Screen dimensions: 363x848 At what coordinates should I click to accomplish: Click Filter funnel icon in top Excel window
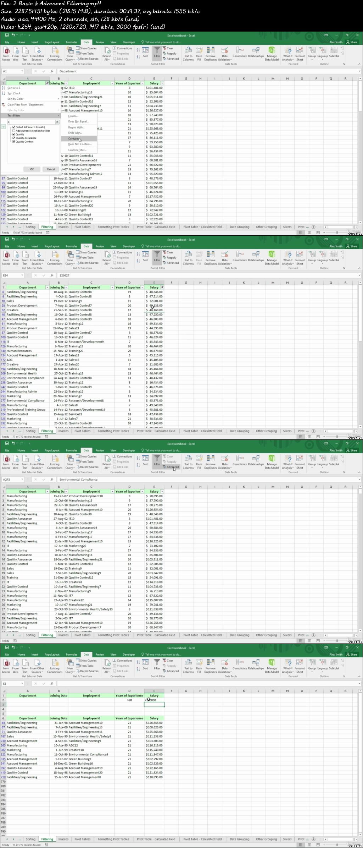157,52
